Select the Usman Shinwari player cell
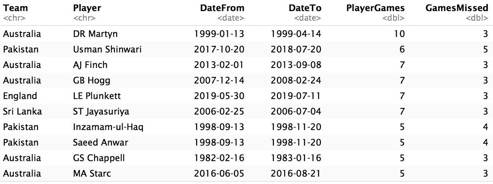 click(x=107, y=50)
